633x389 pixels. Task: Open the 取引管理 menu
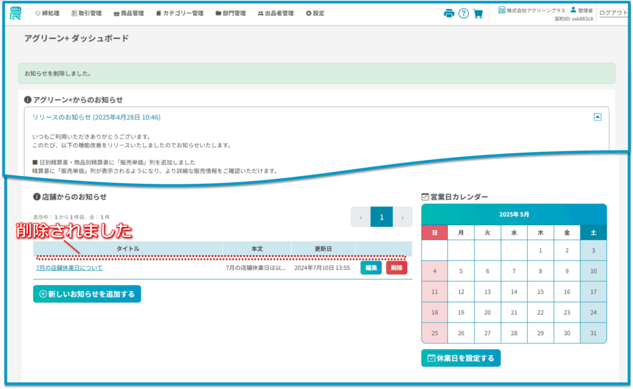tap(87, 14)
